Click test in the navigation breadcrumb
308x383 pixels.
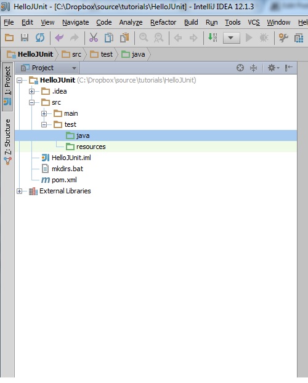(x=101, y=54)
